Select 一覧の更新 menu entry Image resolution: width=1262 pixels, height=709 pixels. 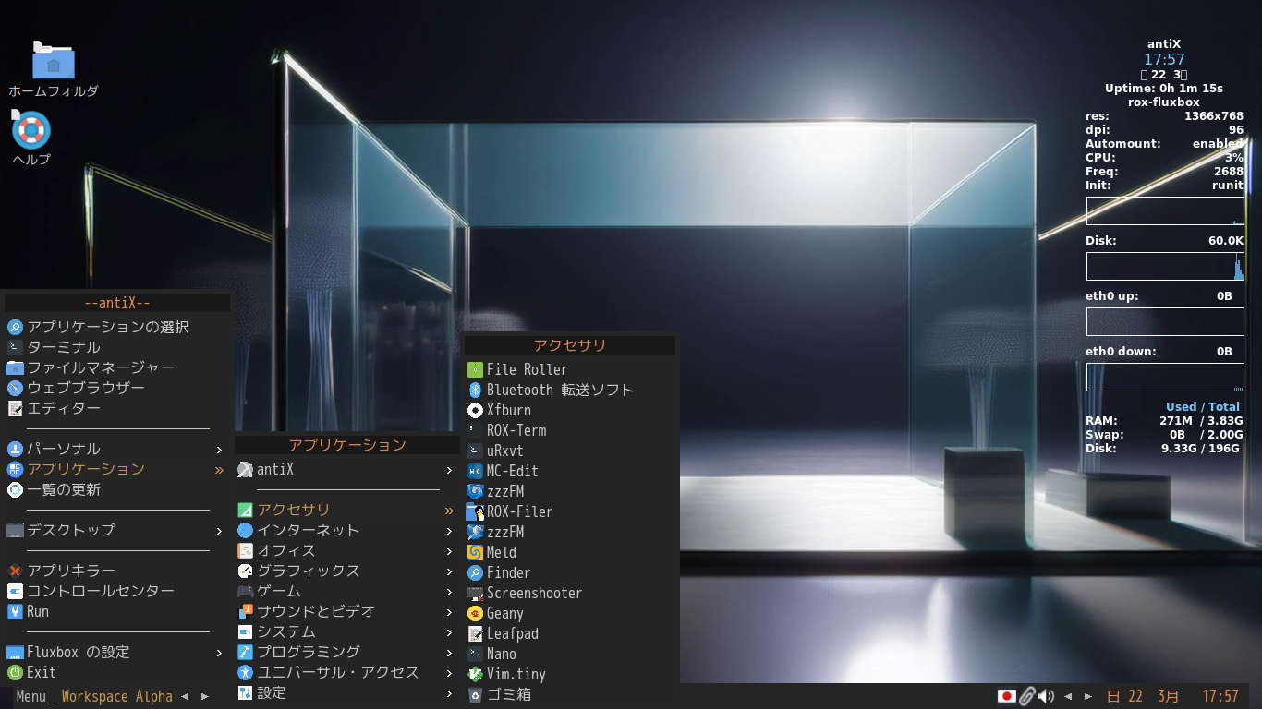[x=117, y=489]
